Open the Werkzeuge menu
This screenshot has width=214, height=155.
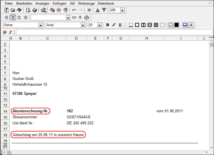tap(86, 3)
